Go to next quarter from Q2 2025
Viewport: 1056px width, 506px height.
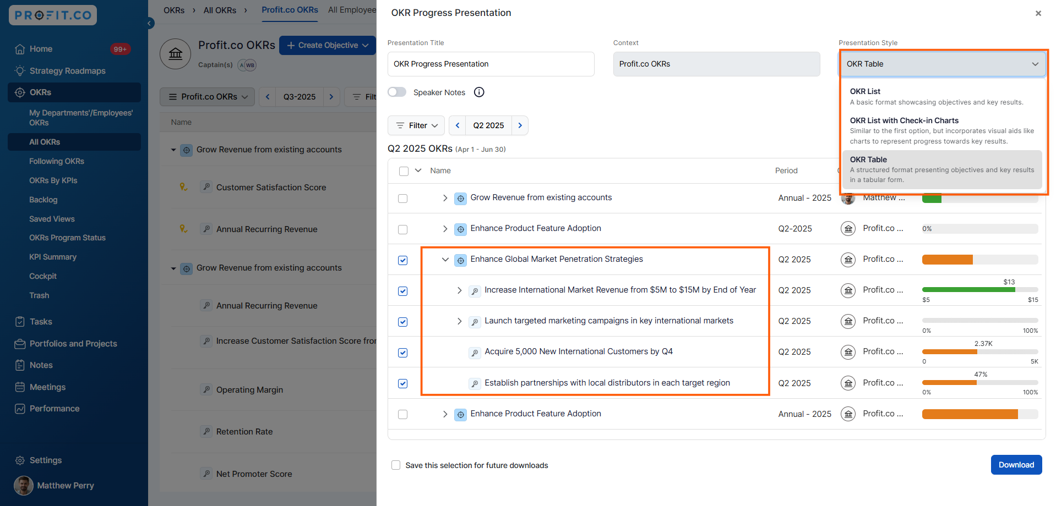[520, 125]
